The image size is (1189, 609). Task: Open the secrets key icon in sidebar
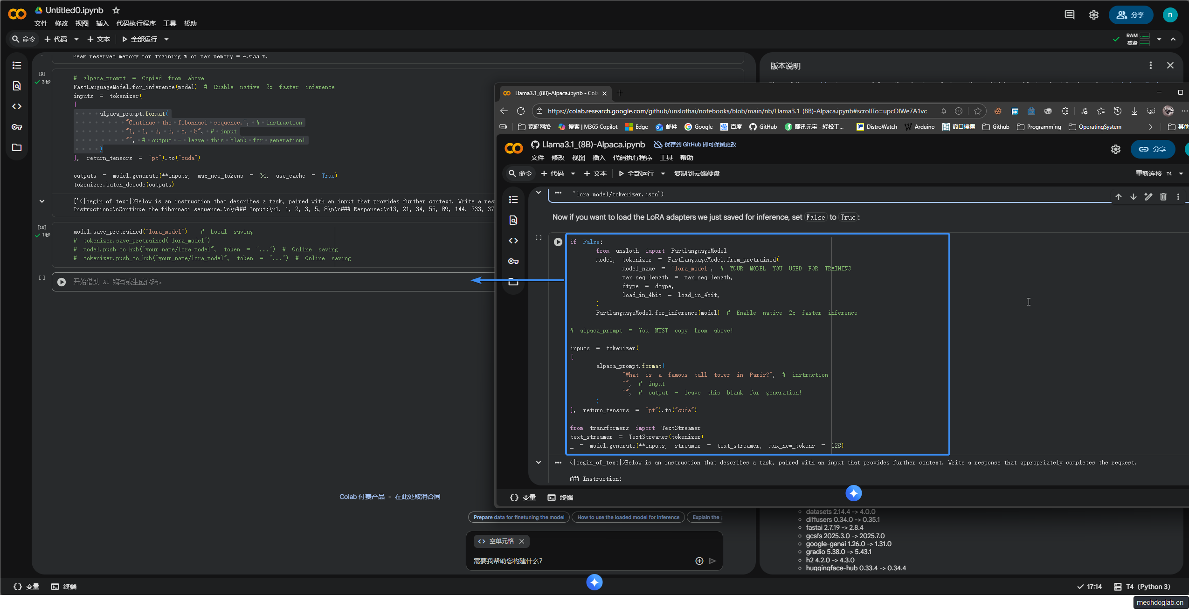pyautogui.click(x=17, y=127)
